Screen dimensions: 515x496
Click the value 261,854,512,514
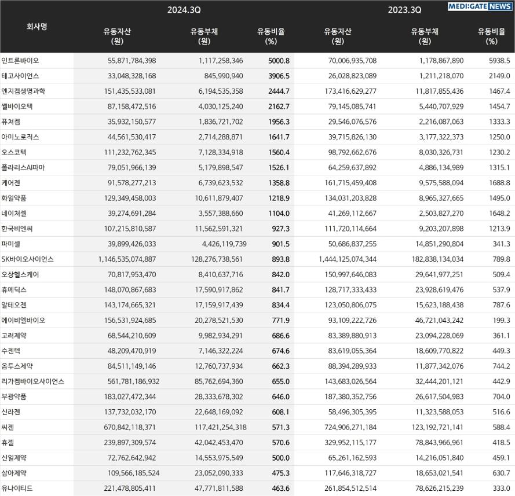tap(350, 488)
